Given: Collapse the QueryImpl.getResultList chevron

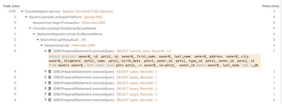Looking at the screenshot, I should [x=38, y=40].
